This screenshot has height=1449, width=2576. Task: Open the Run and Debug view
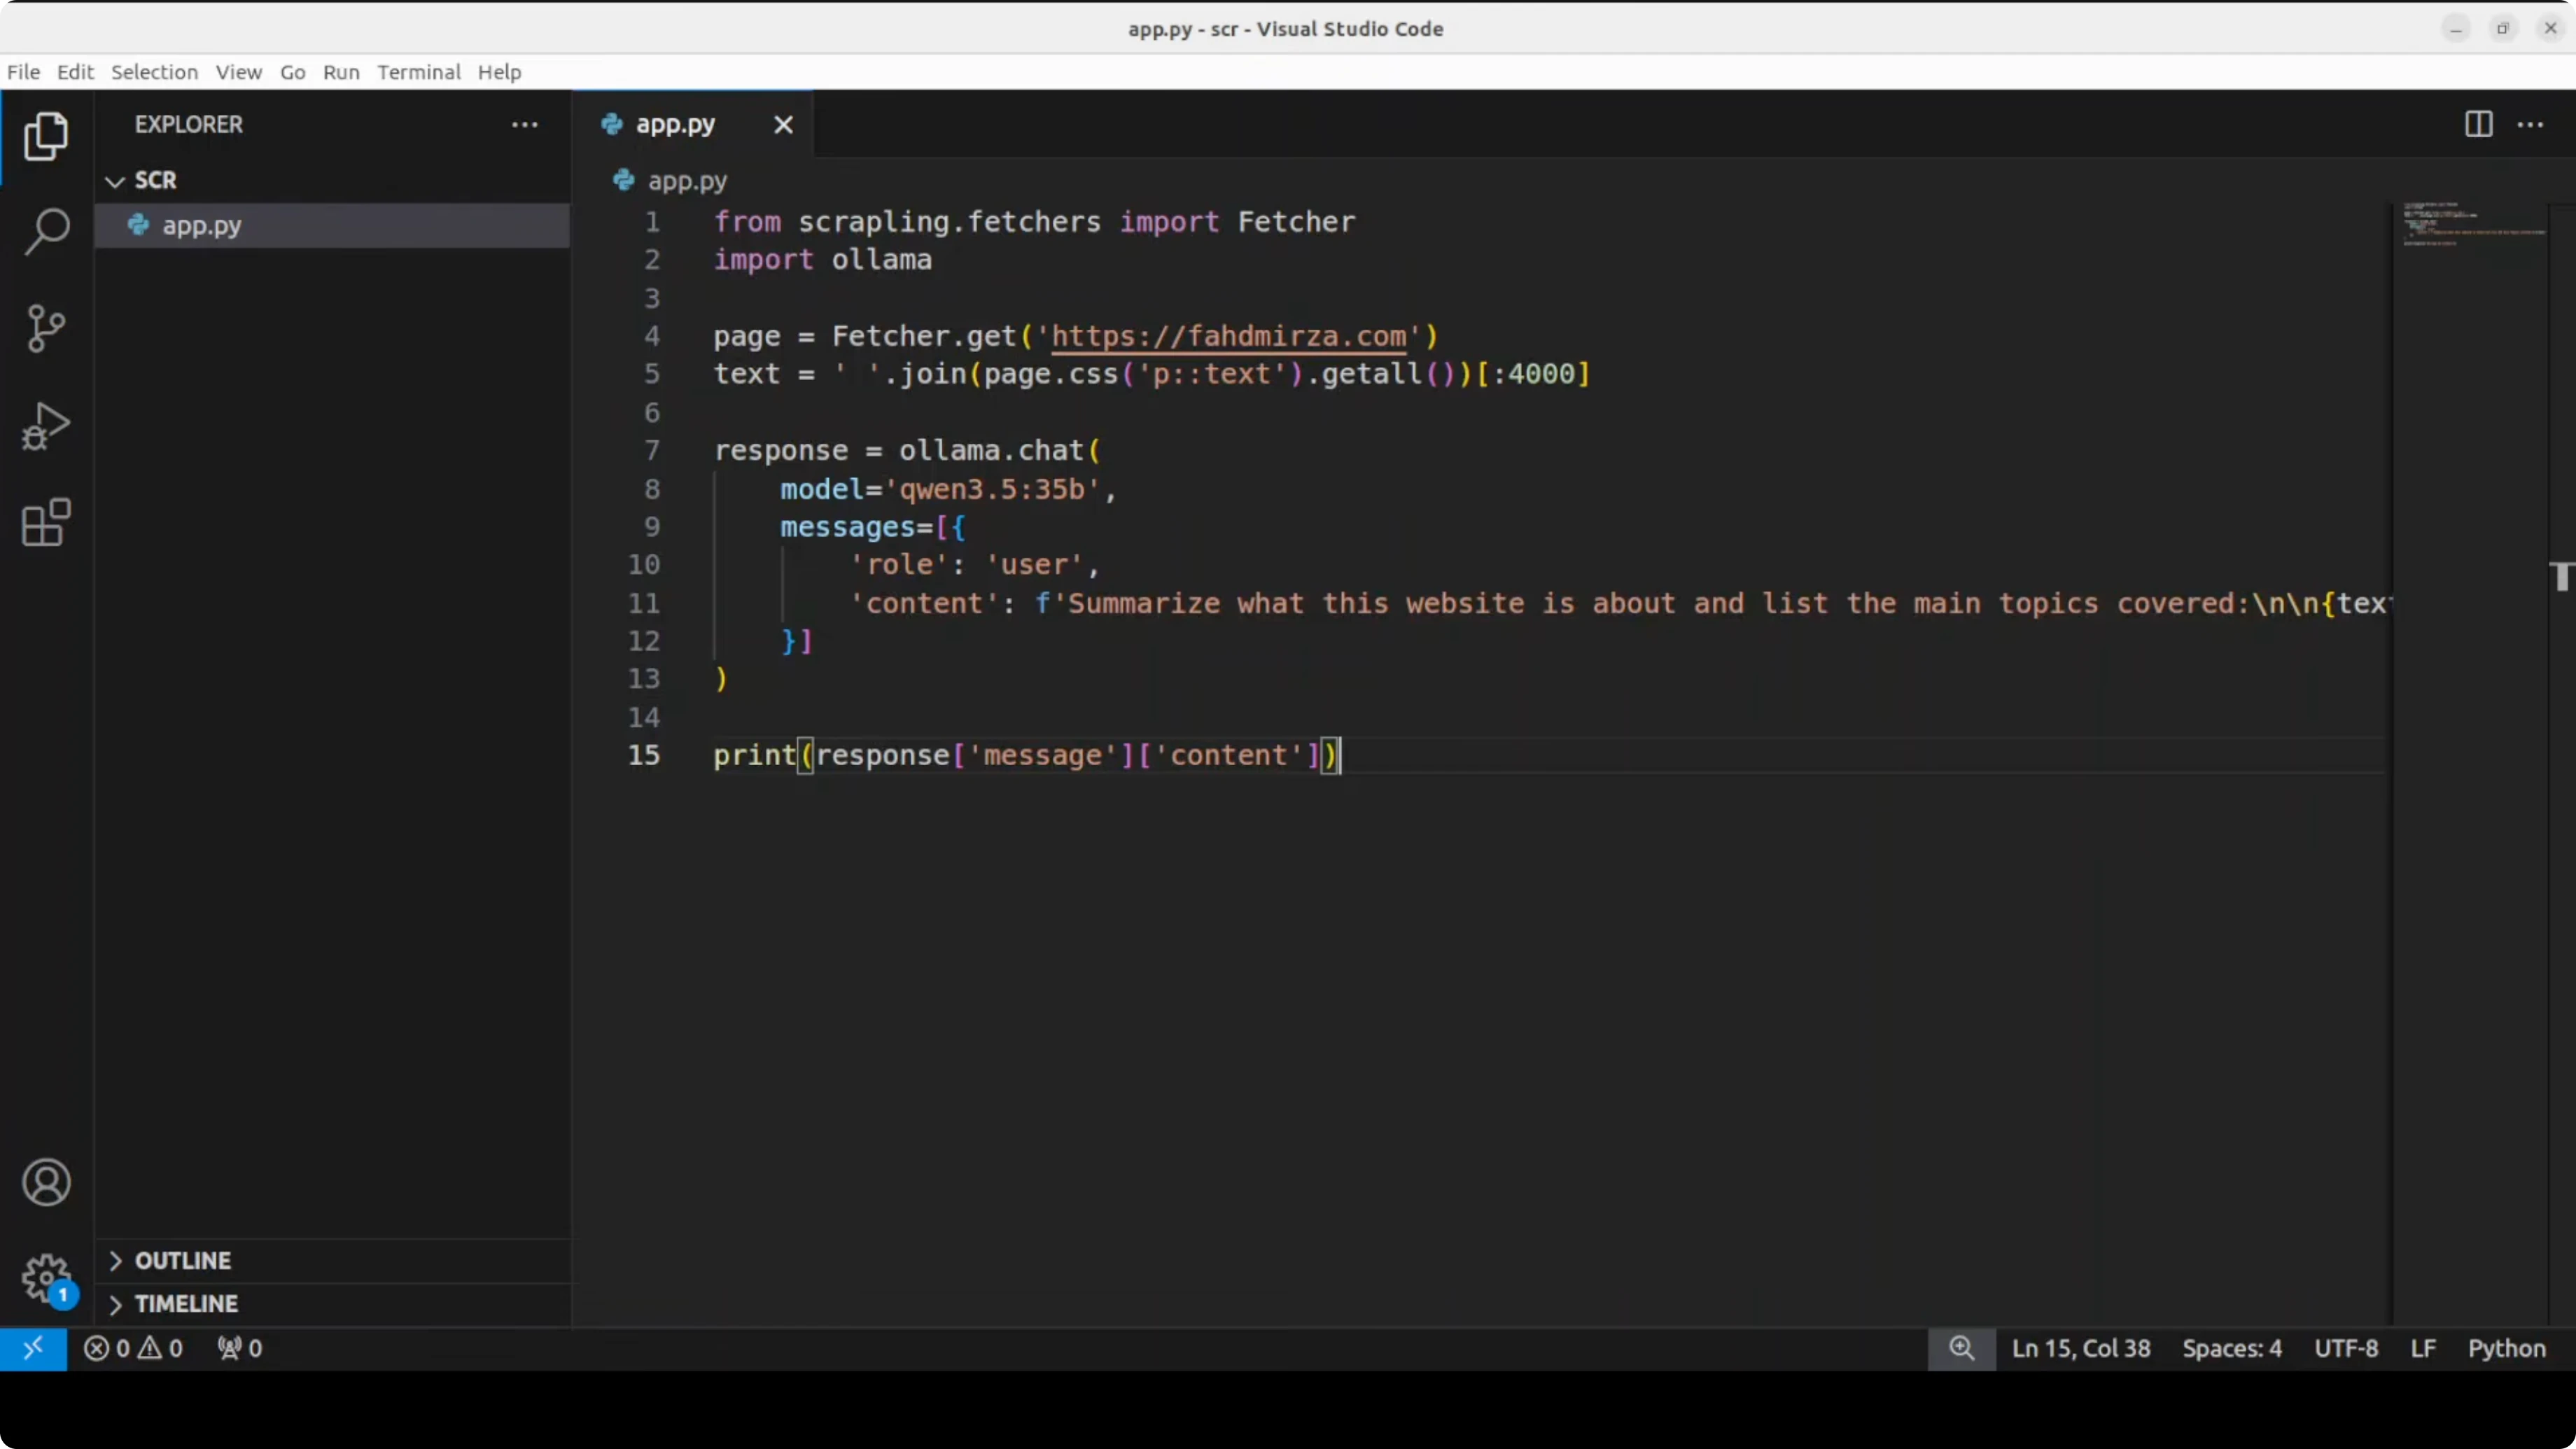coord(45,425)
